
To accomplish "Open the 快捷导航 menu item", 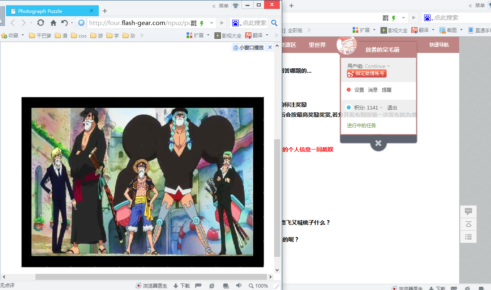I will [439, 45].
